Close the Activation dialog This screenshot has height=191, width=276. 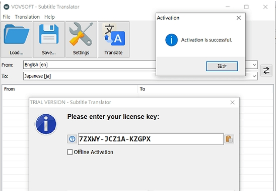[239, 18]
